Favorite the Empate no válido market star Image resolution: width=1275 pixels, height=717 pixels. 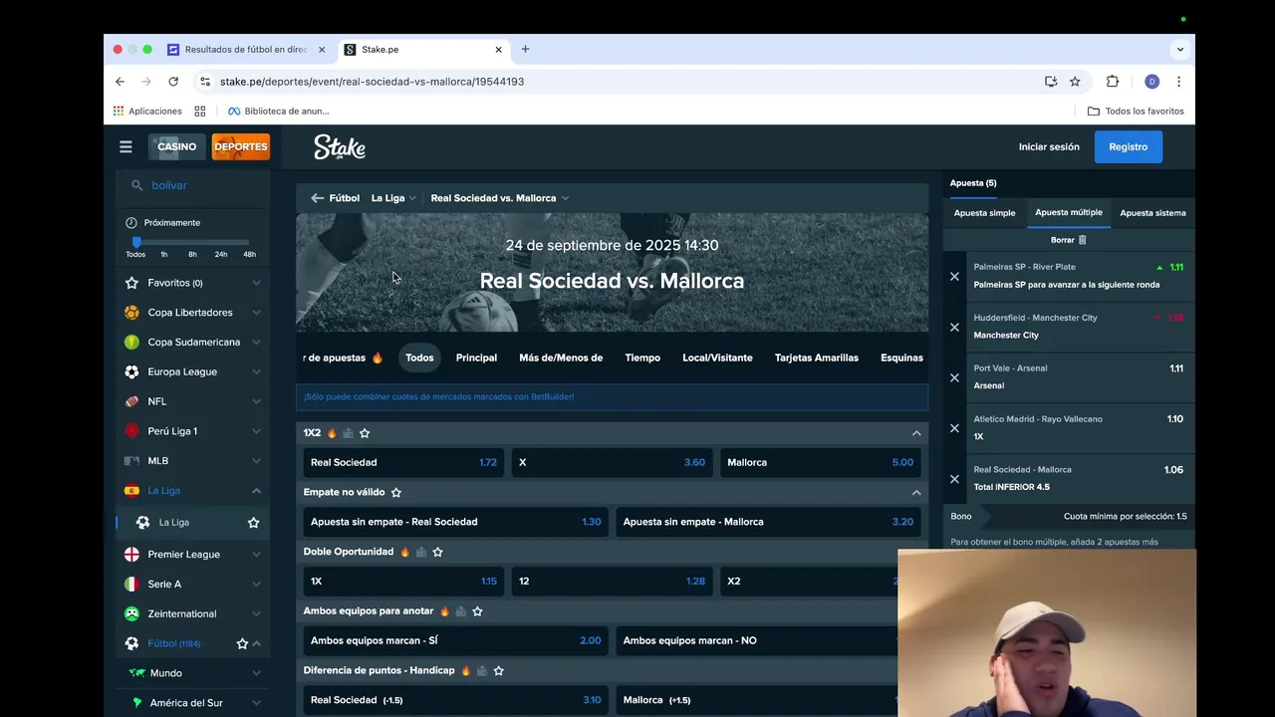tap(396, 492)
